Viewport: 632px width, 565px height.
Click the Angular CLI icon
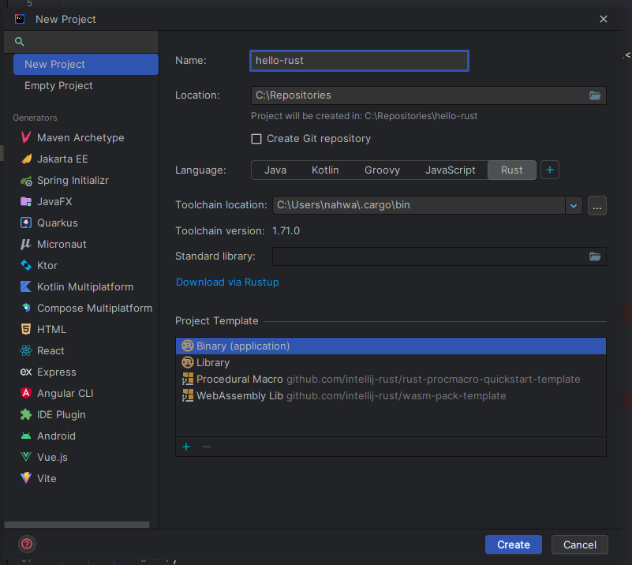26,393
